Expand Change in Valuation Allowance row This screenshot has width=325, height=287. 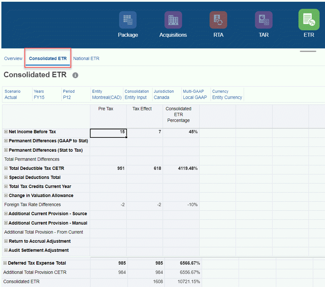[6, 196]
